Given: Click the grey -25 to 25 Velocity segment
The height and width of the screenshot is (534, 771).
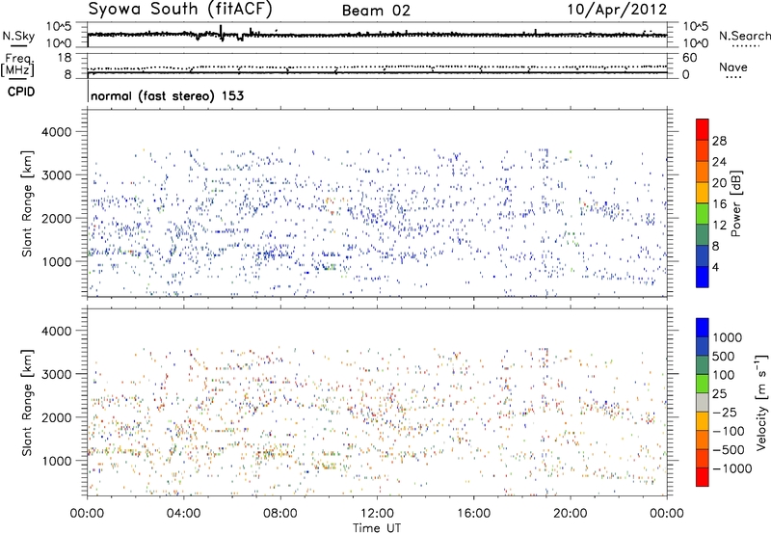Looking at the screenshot, I should tap(703, 402).
